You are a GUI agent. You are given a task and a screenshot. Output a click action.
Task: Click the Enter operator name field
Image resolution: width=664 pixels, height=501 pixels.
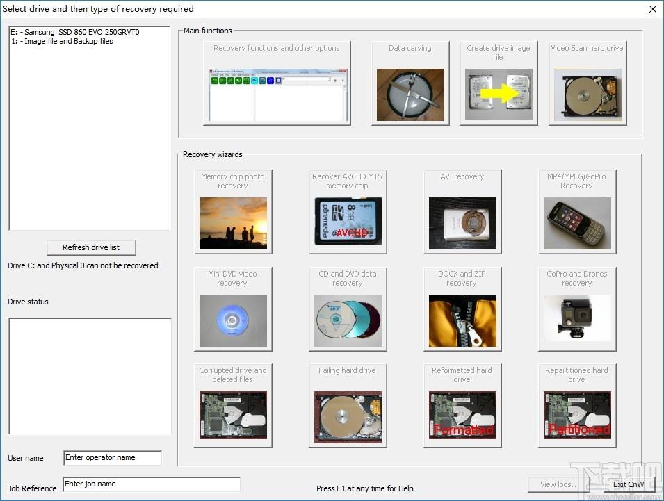click(x=112, y=458)
